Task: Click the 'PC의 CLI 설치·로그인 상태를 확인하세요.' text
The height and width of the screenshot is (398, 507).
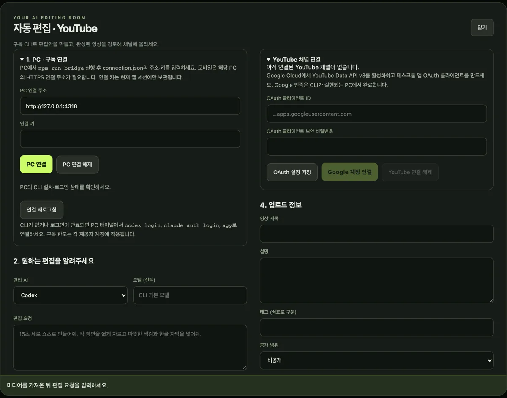Action: pyautogui.click(x=65, y=187)
